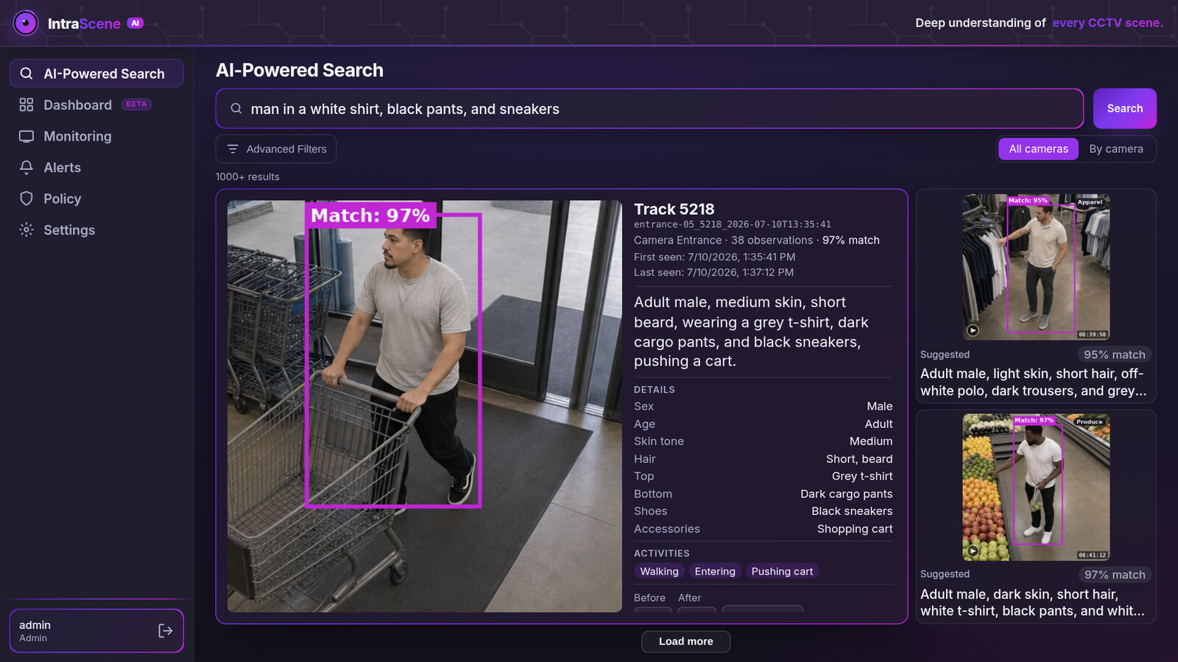This screenshot has height=662, width=1178.
Task: Click the 95% match badge
Action: tap(1115, 355)
